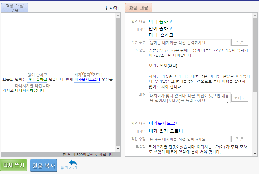Click direct-edit input for 마니 습하고
The height and width of the screenshot is (174, 259).
pos(189,42)
